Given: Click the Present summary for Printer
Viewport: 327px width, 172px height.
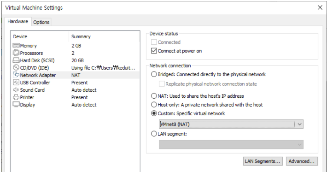Looking at the screenshot, I should coord(80,97).
